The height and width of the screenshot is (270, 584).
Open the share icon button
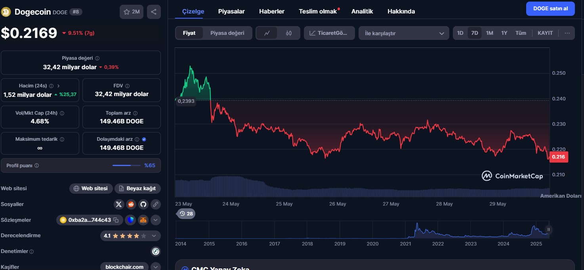[x=154, y=12]
